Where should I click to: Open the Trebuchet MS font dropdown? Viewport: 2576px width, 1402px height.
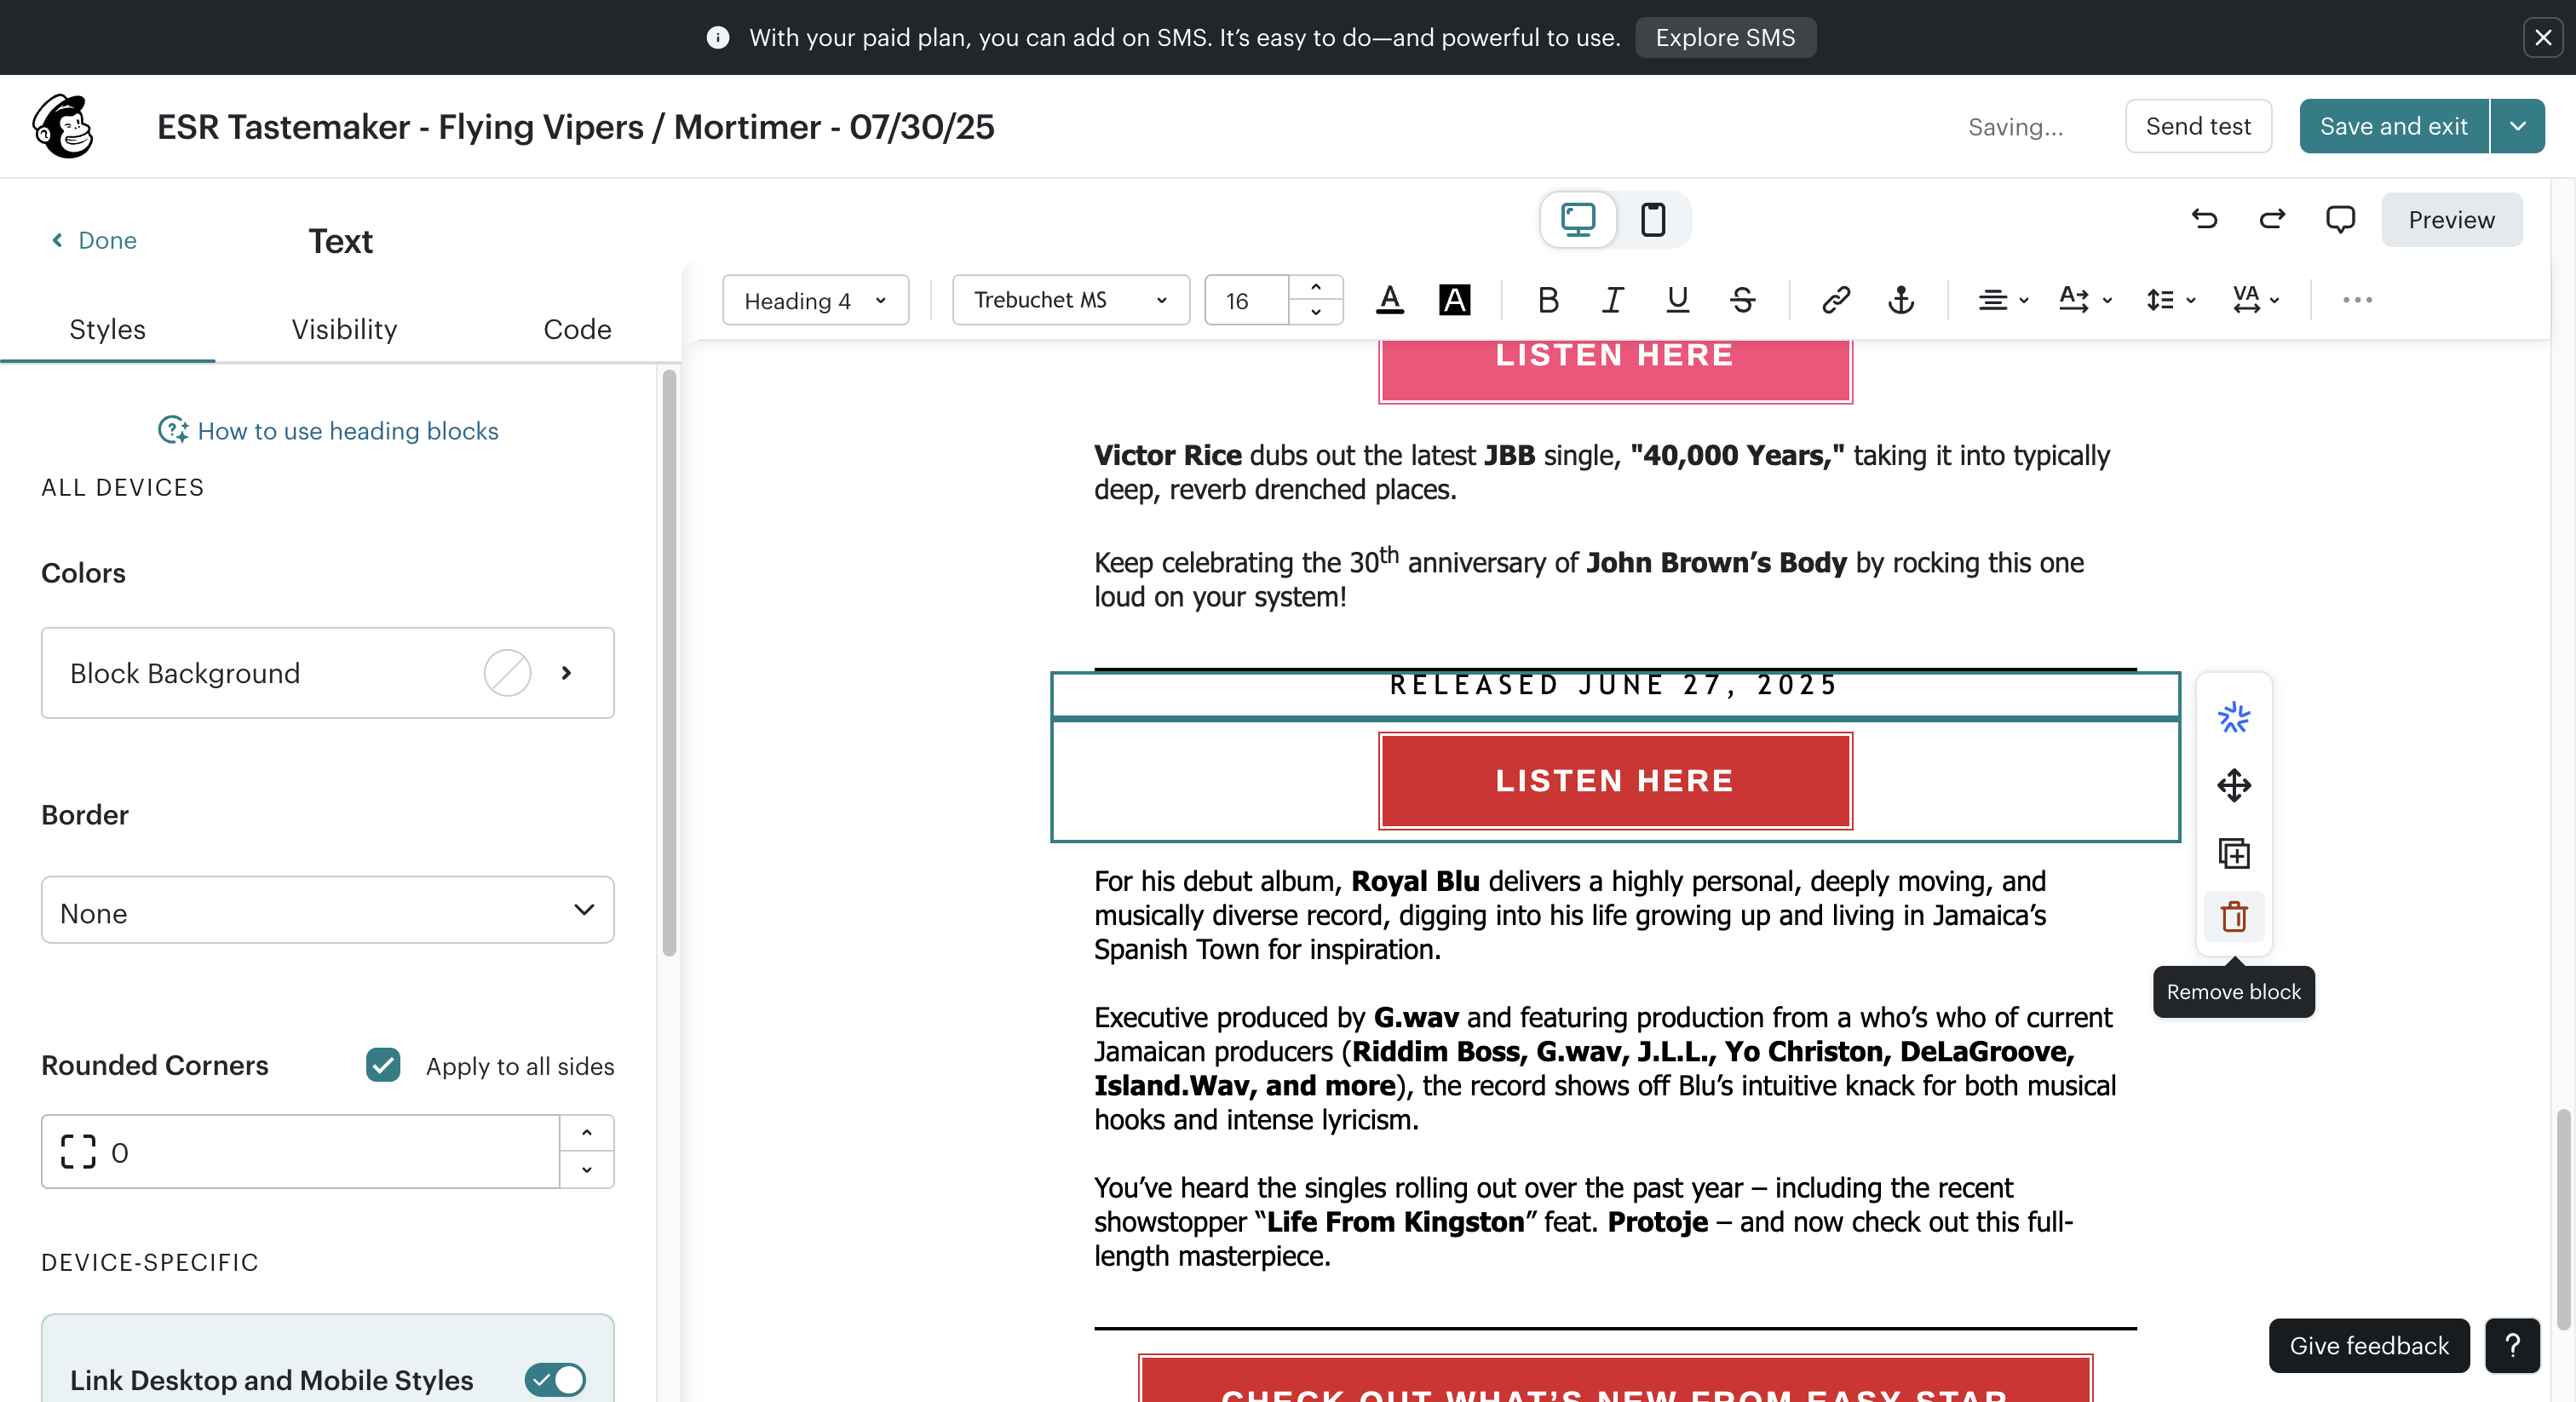[x=1070, y=300]
